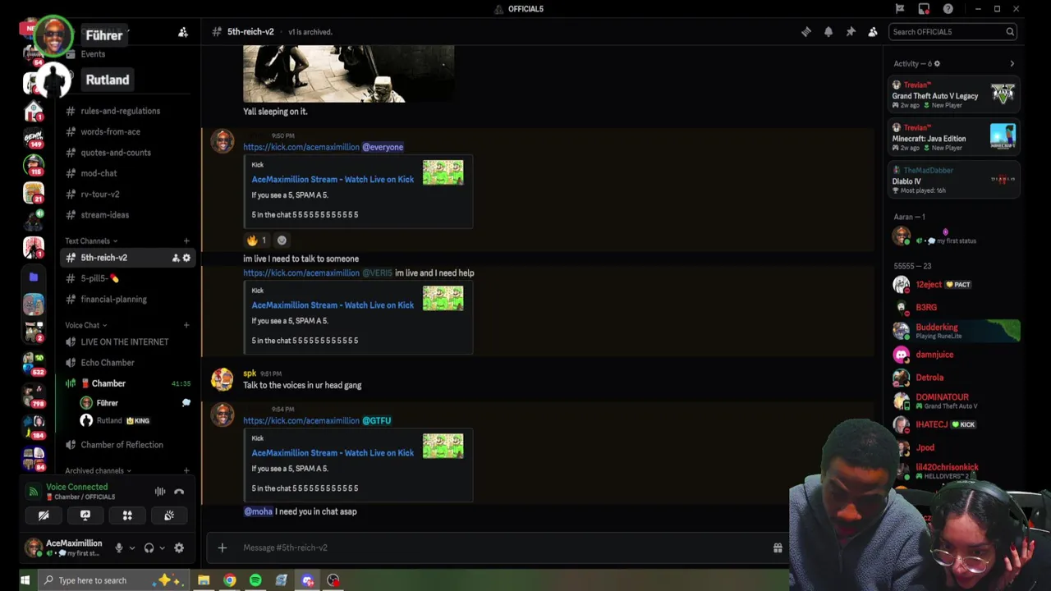Open kick.com link beside @everyone
Image resolution: width=1051 pixels, height=591 pixels.
click(x=301, y=147)
